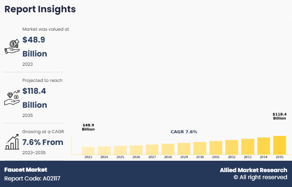The width and height of the screenshot is (292, 187).
Task: Click the diamond and coin hand icon
Action: tap(11, 97)
